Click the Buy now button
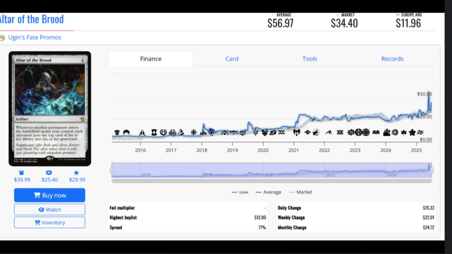Image resolution: width=452 pixels, height=254 pixels. (x=49, y=195)
